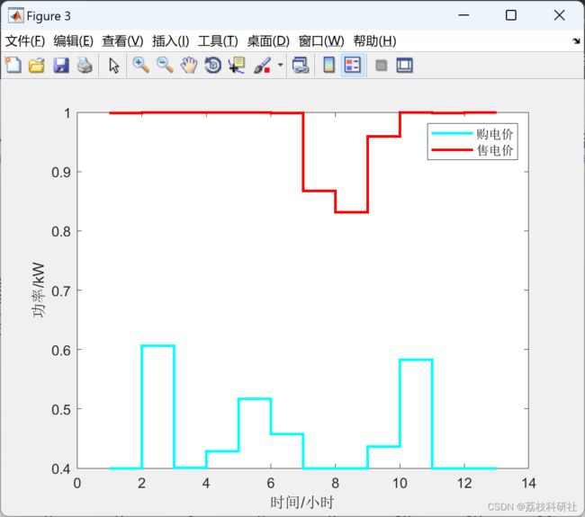Click the MATLAB logo in title bar
This screenshot has height=517, width=585.
(x=15, y=15)
